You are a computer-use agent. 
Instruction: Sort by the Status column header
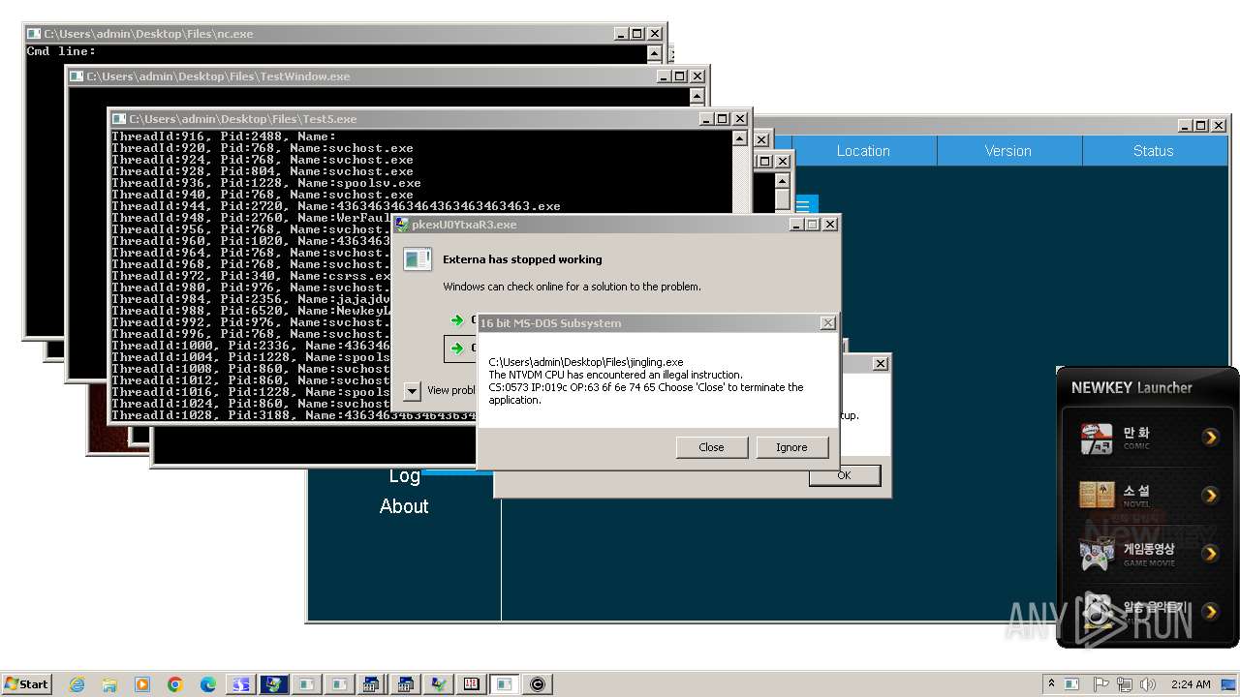1154,151
